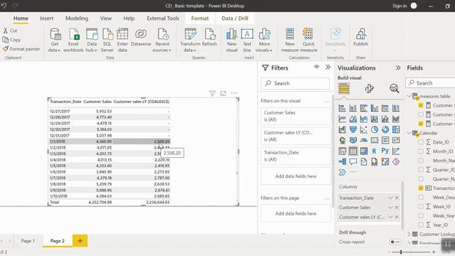This screenshot has width=455, height=256.
Task: Select the Decomposition tree visual
Action: [342, 161]
